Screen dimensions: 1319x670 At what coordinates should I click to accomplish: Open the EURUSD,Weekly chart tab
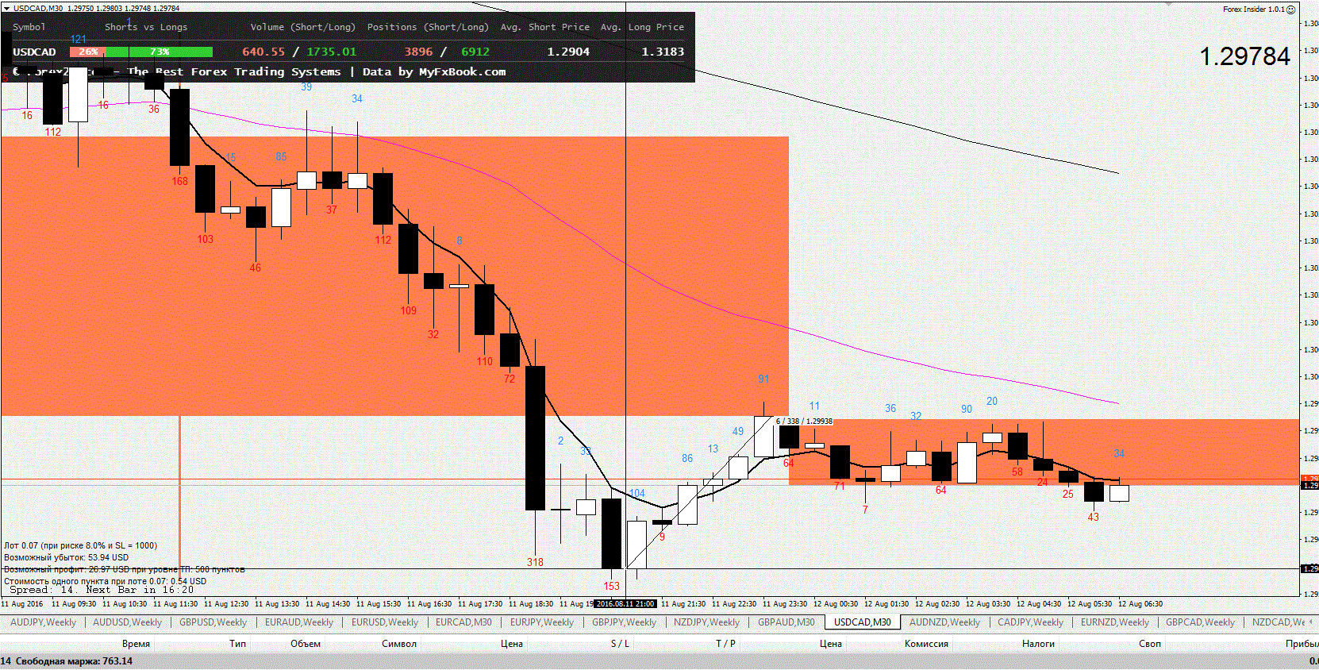[385, 622]
